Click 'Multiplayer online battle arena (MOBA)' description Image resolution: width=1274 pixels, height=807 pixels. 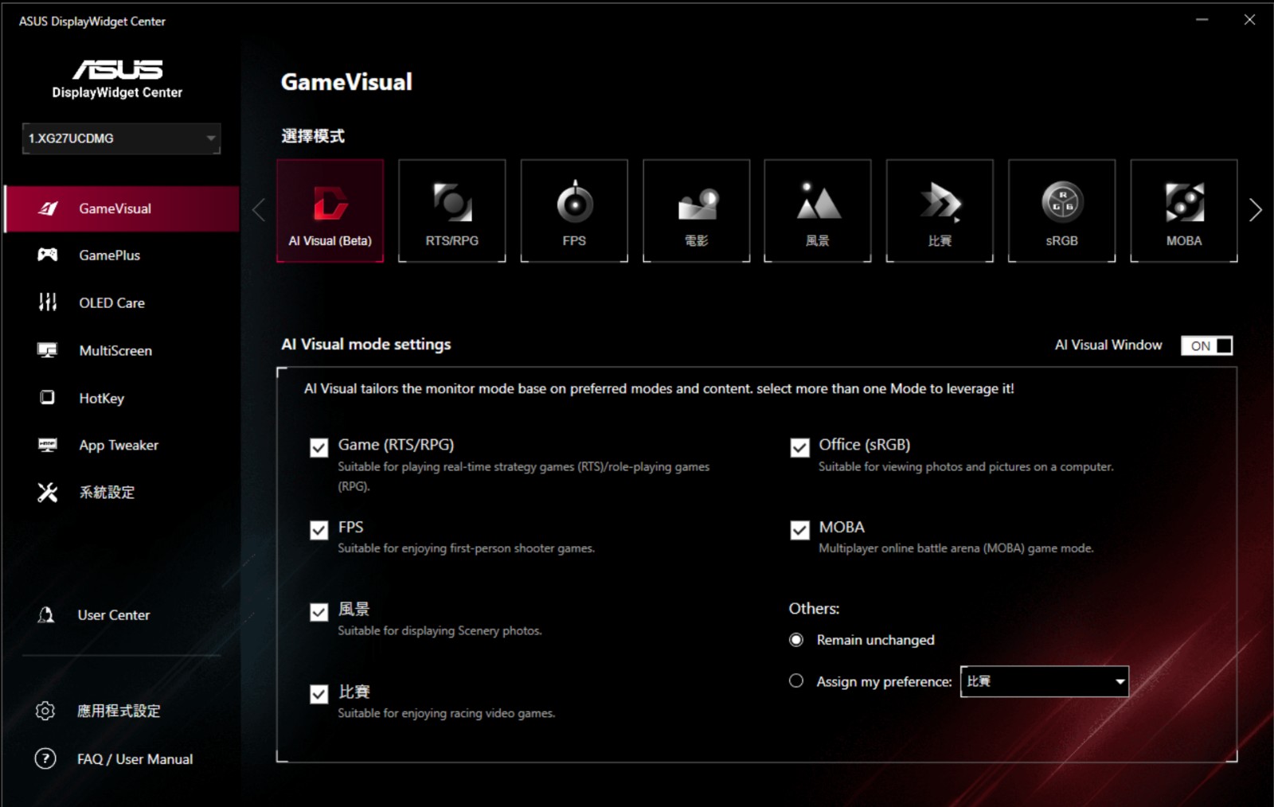point(955,548)
